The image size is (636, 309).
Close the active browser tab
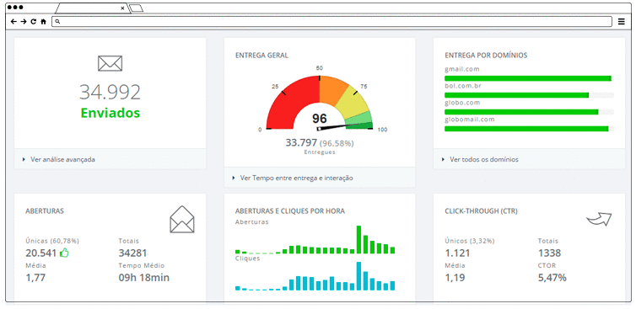click(x=122, y=8)
